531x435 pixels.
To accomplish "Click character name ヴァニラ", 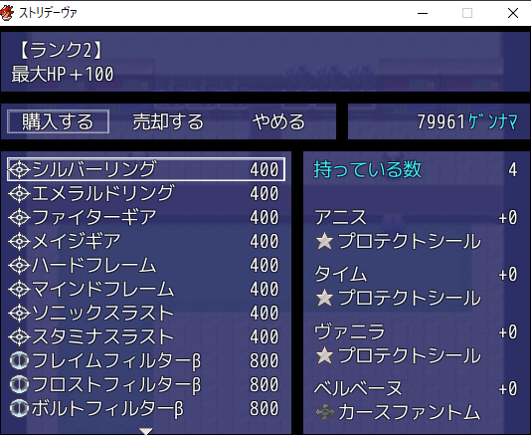I will 349,331.
